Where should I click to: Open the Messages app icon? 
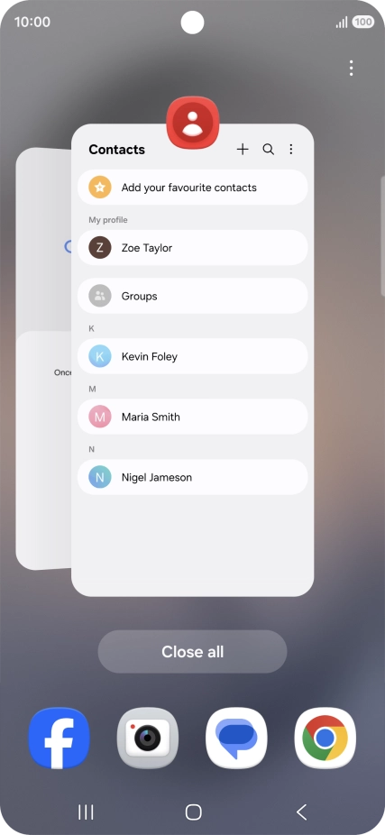point(236,738)
